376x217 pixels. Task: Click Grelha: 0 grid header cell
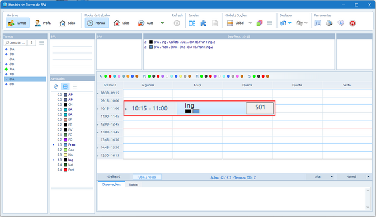[x=110, y=85]
